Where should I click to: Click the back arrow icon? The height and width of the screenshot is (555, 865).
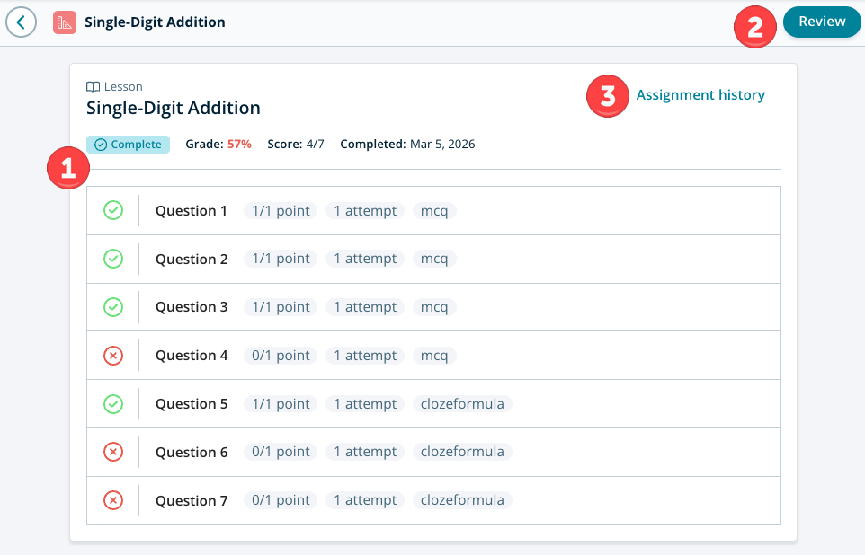tap(21, 22)
